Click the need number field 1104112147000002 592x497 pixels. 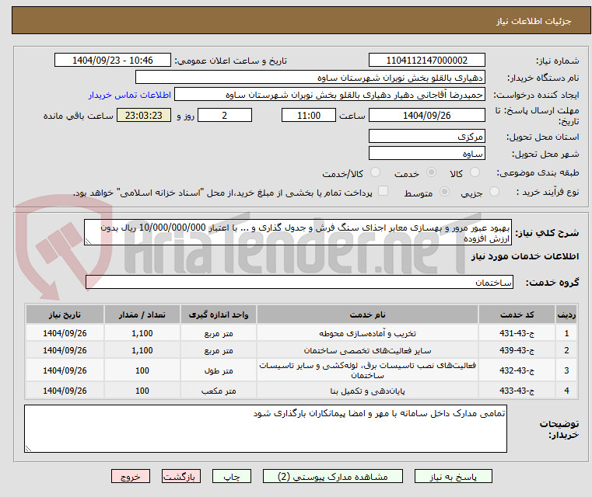[x=426, y=61]
